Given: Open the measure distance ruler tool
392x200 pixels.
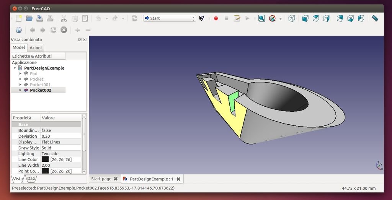Looking at the screenshot, I should [x=375, y=18].
